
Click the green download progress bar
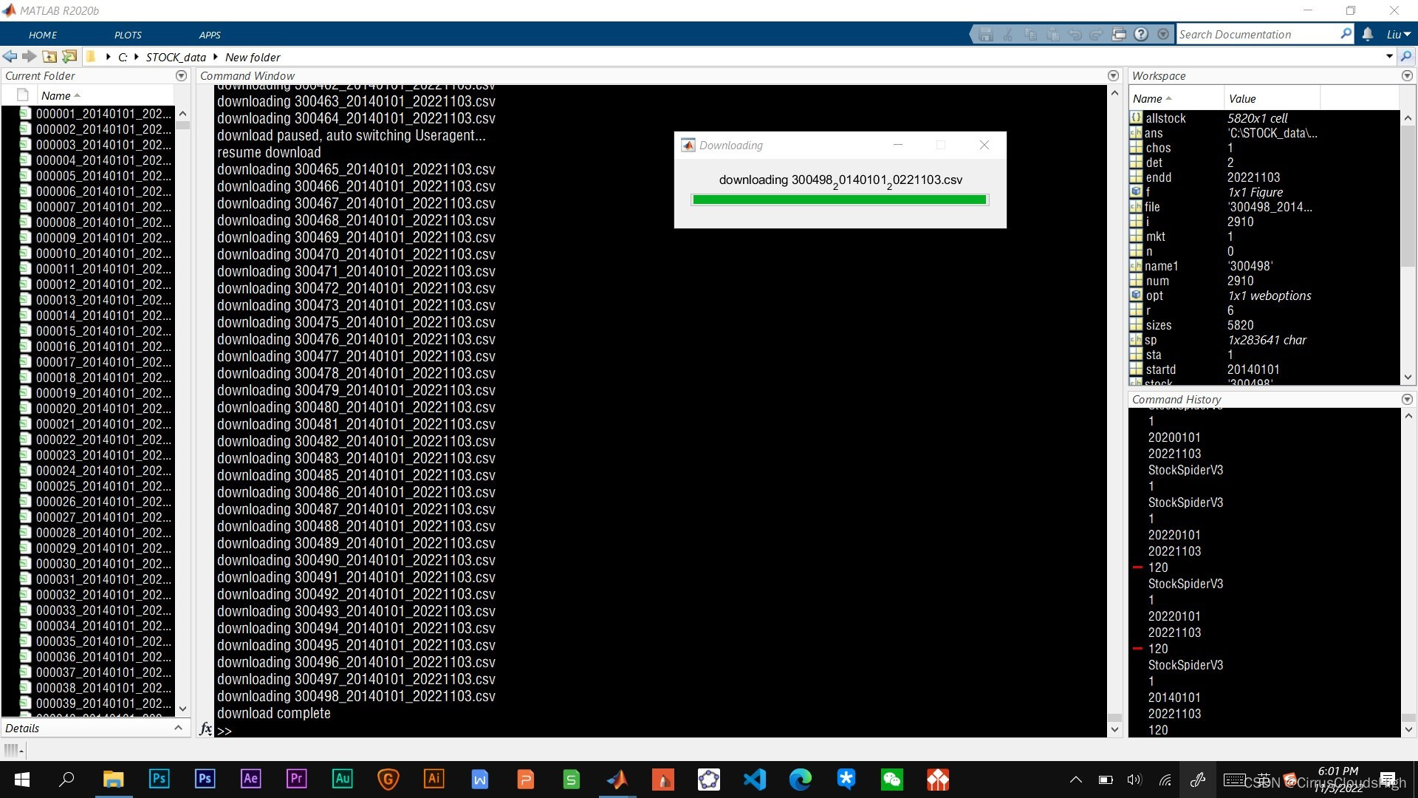click(x=839, y=199)
